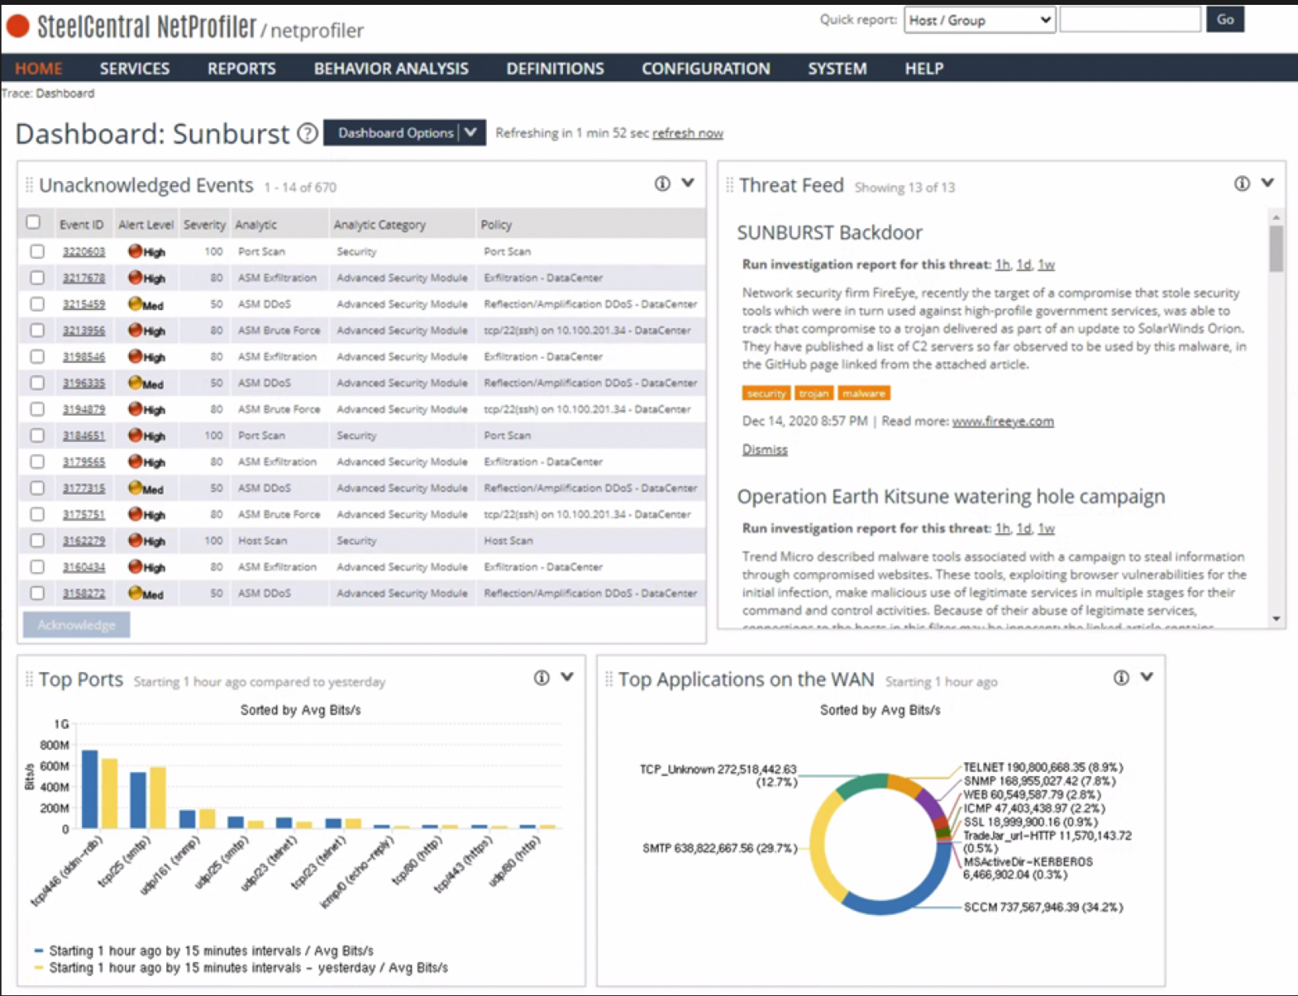Open the Quick report Host / Group dropdown
This screenshot has width=1298, height=996.
tap(979, 20)
